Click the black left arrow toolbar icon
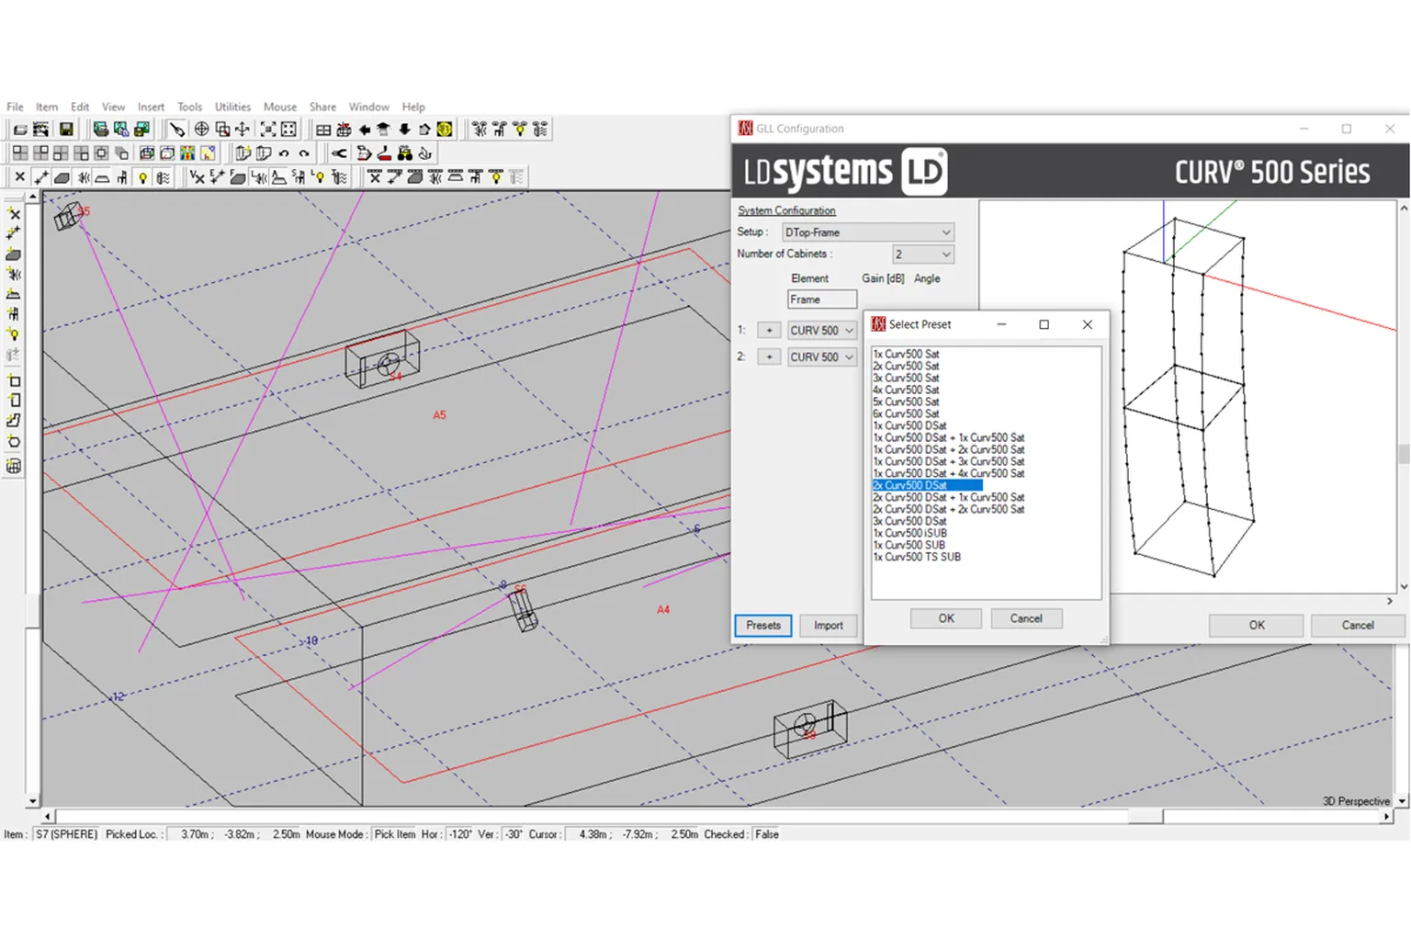 365,130
